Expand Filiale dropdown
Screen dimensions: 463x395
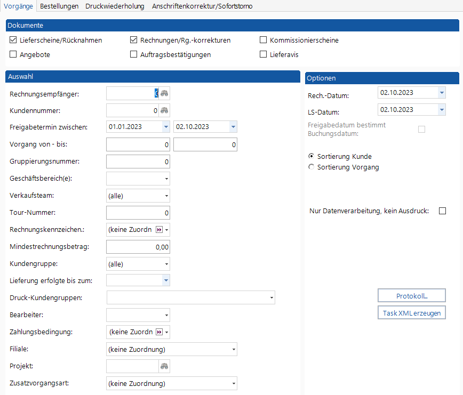tap(234, 349)
